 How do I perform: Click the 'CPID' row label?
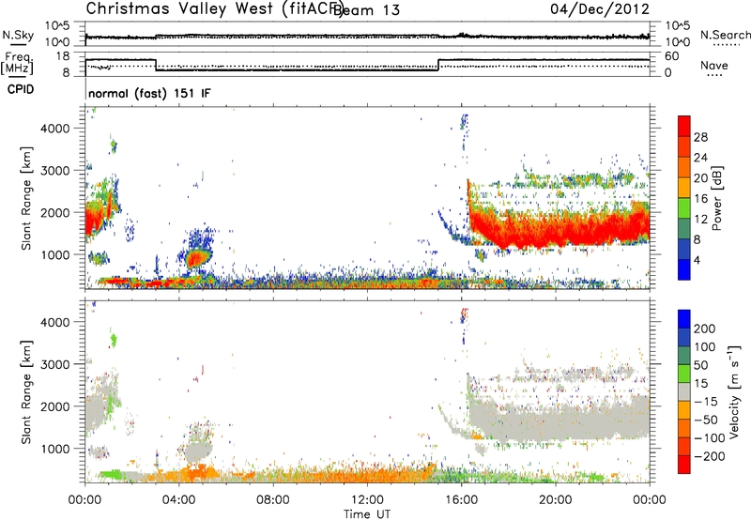pos(21,89)
